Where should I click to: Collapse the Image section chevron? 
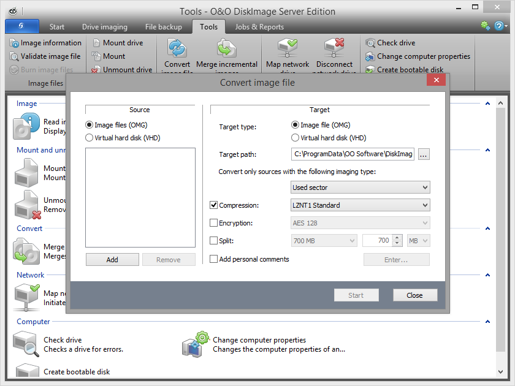tap(488, 104)
